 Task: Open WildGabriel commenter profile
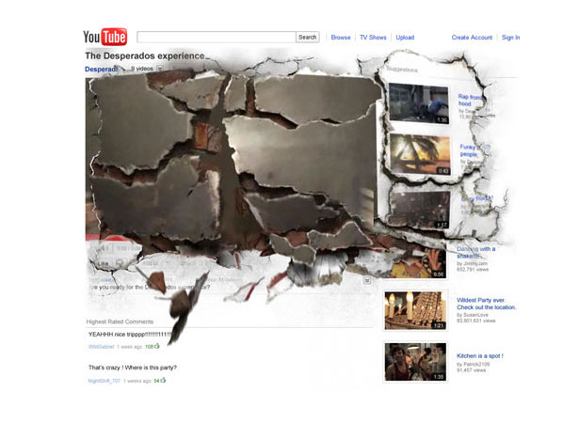pyautogui.click(x=101, y=347)
